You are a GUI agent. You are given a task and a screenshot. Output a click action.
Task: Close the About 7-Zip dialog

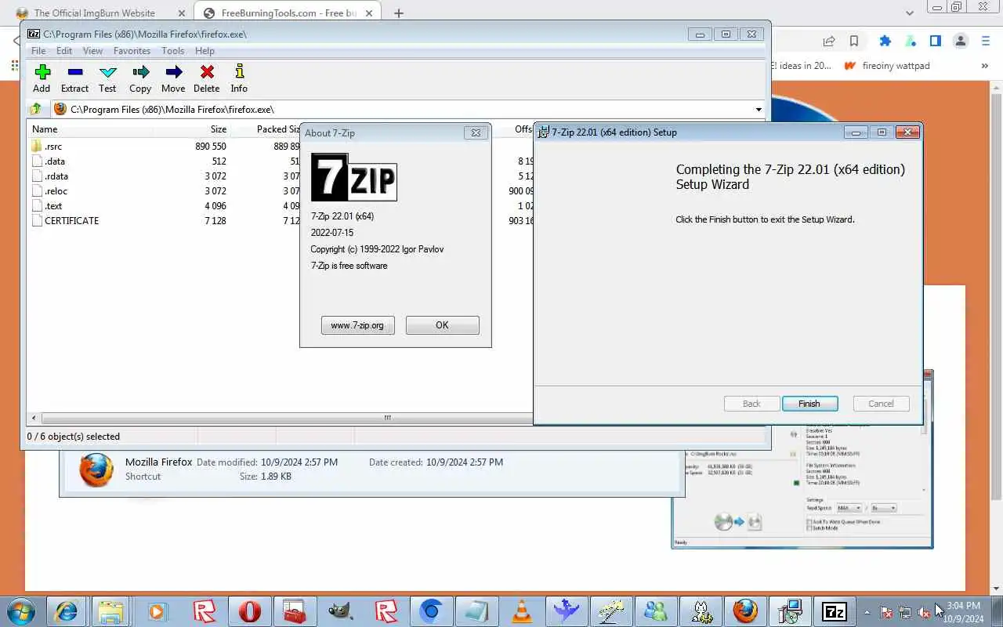pyautogui.click(x=476, y=133)
